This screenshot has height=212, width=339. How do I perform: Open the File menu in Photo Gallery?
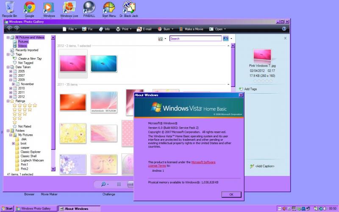coord(69,29)
